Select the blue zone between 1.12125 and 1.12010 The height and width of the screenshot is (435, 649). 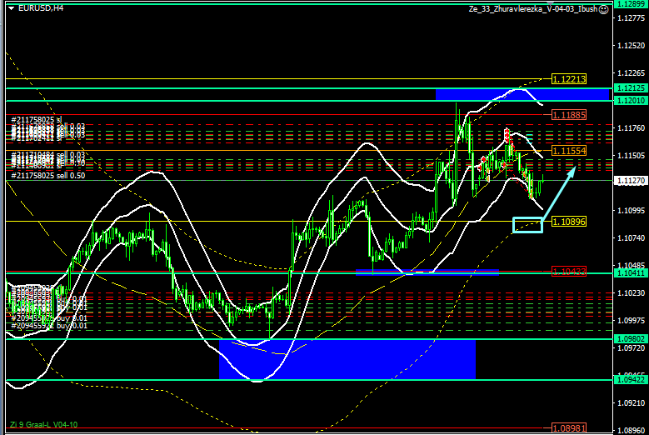(x=522, y=94)
